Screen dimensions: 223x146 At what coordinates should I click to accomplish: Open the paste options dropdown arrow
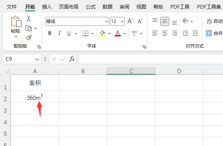pyautogui.click(x=16, y=37)
